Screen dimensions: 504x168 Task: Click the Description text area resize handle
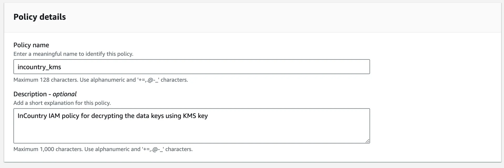tap(367, 141)
